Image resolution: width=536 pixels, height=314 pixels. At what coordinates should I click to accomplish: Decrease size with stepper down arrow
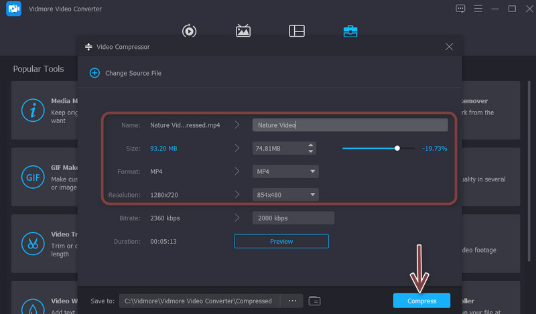point(310,151)
